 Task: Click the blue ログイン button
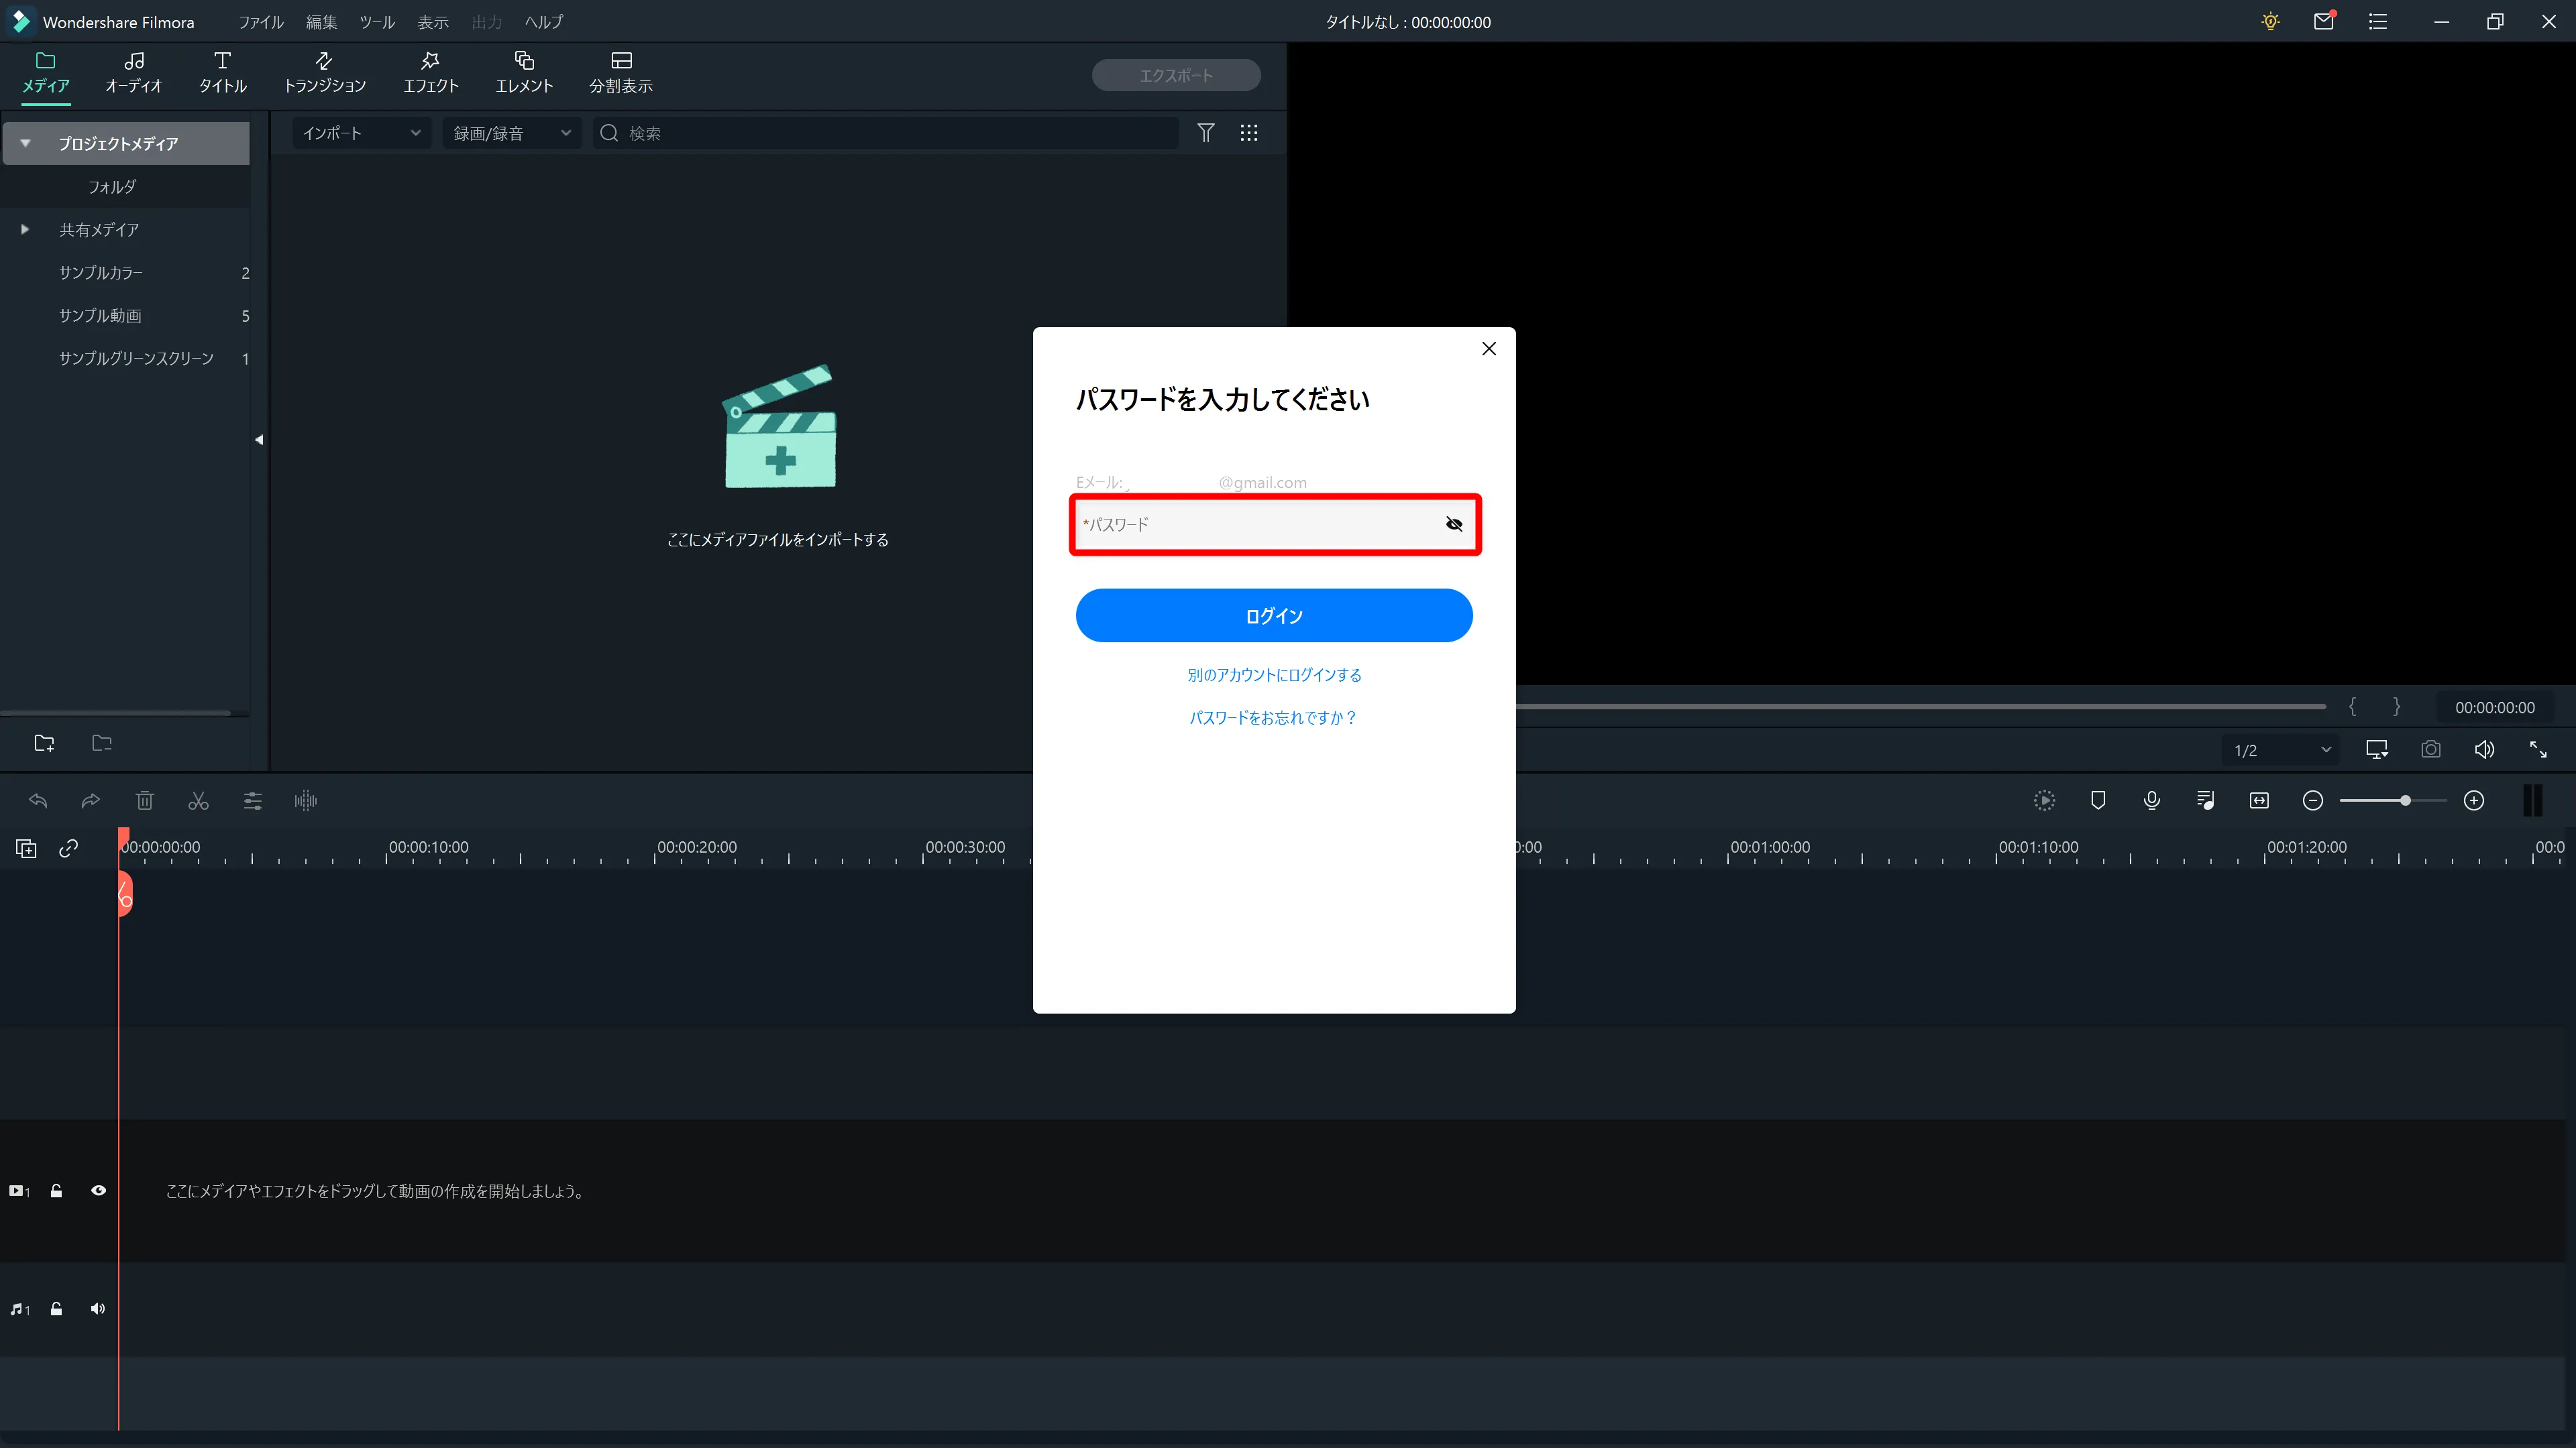[1274, 615]
